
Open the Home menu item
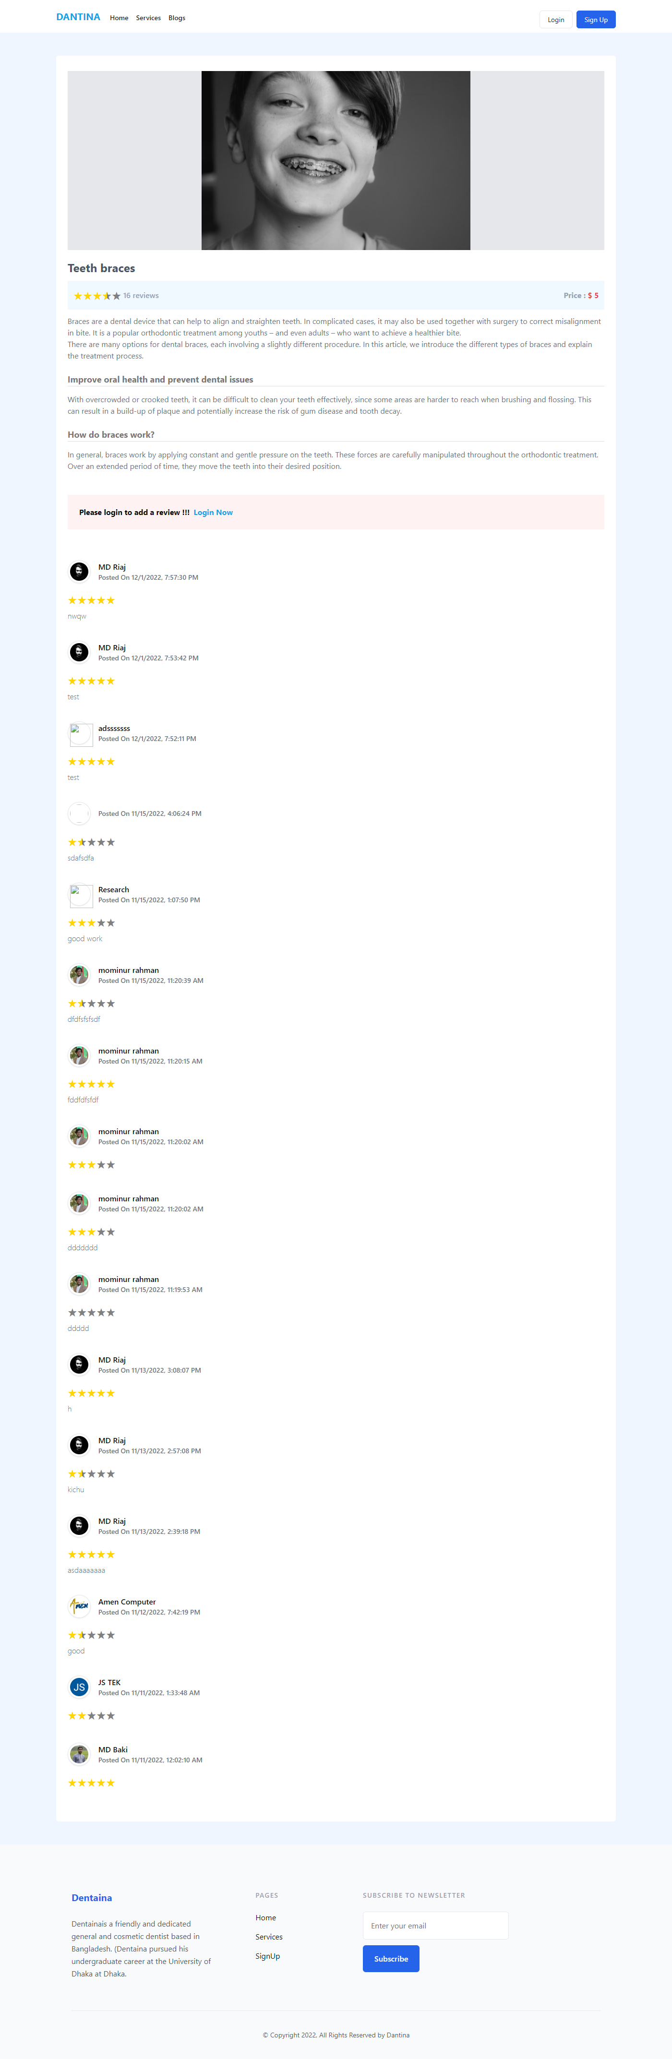click(x=119, y=18)
